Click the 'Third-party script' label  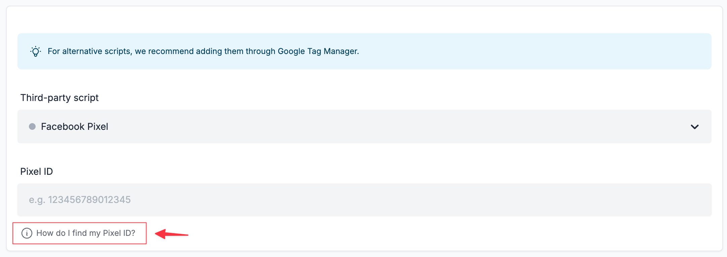59,98
